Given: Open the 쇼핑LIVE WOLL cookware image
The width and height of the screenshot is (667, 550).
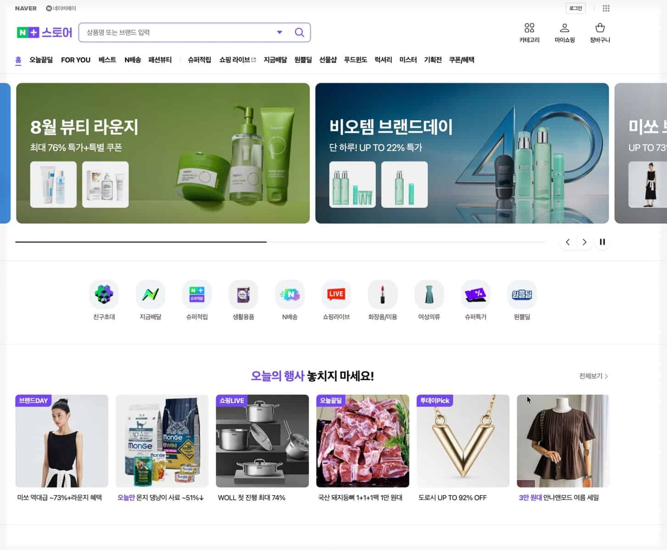Looking at the screenshot, I should tap(262, 441).
